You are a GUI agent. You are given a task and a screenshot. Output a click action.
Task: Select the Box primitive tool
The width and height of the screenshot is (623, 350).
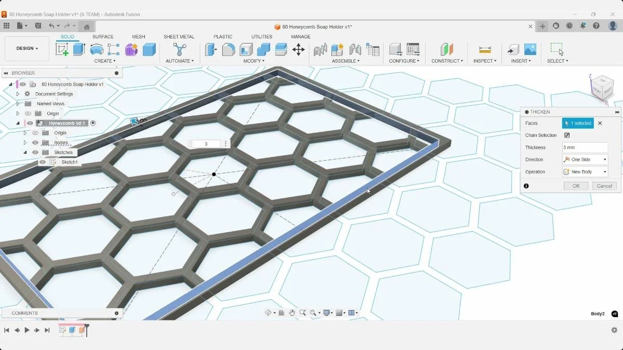tap(149, 49)
